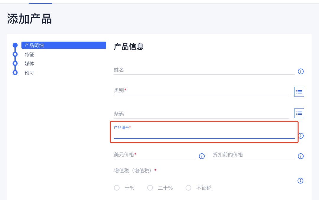This screenshot has height=200, width=319.
Task: Open the list selector icon beside 条码
Action: point(299,113)
